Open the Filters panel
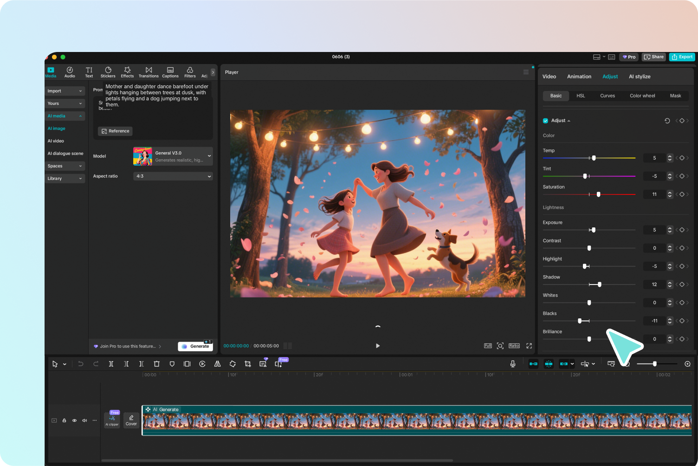 (190, 72)
